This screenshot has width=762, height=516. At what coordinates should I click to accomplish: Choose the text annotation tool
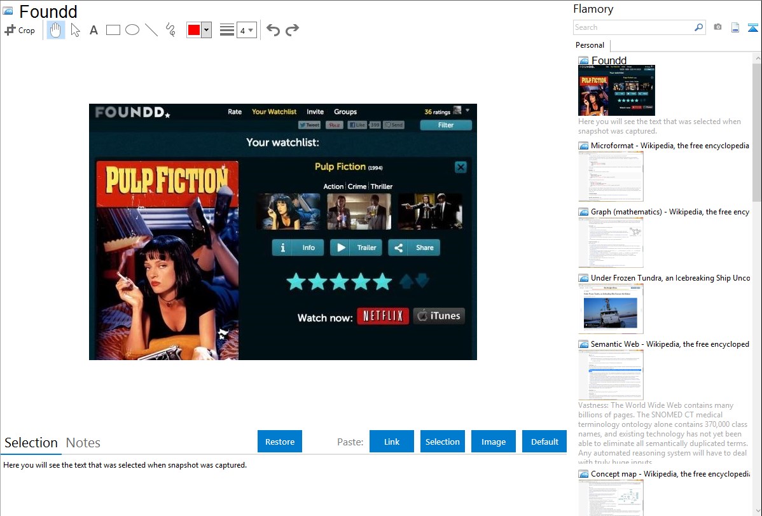click(x=94, y=30)
